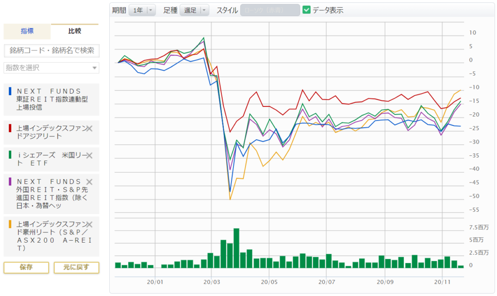Open the disabled スタイル selector

tap(270, 10)
